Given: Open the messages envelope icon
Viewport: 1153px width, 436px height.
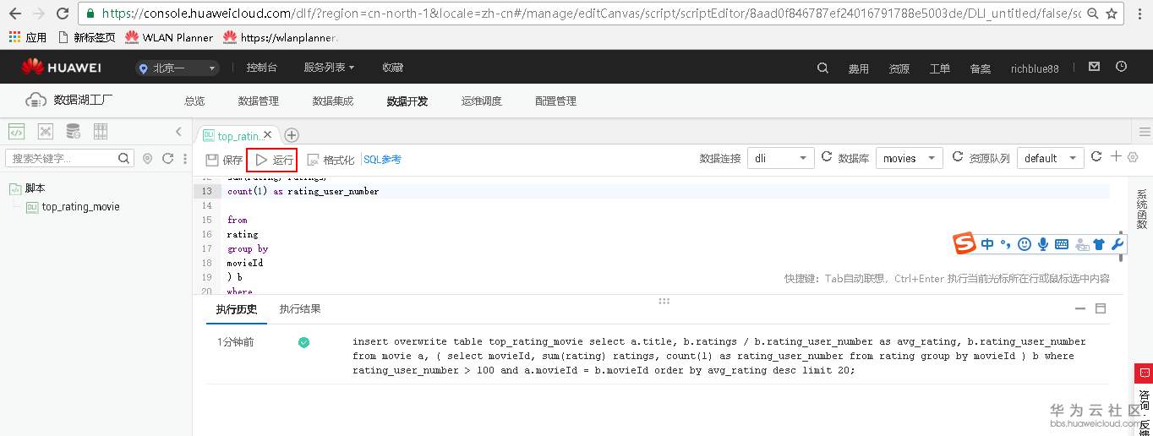Looking at the screenshot, I should click(x=1094, y=67).
